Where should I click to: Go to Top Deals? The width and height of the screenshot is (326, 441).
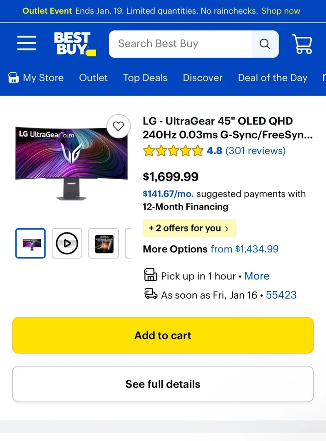tap(145, 78)
